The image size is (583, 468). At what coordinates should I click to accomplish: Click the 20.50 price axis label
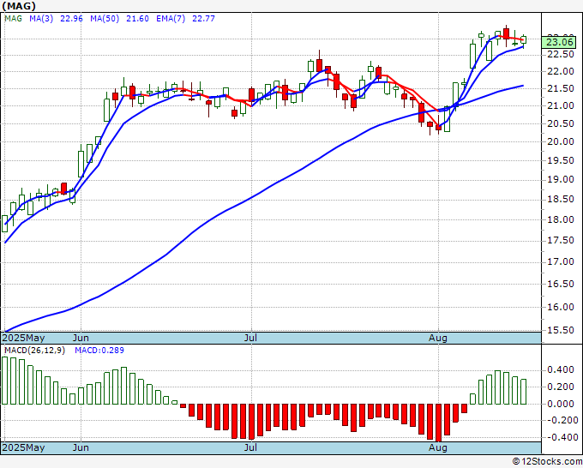pos(561,123)
